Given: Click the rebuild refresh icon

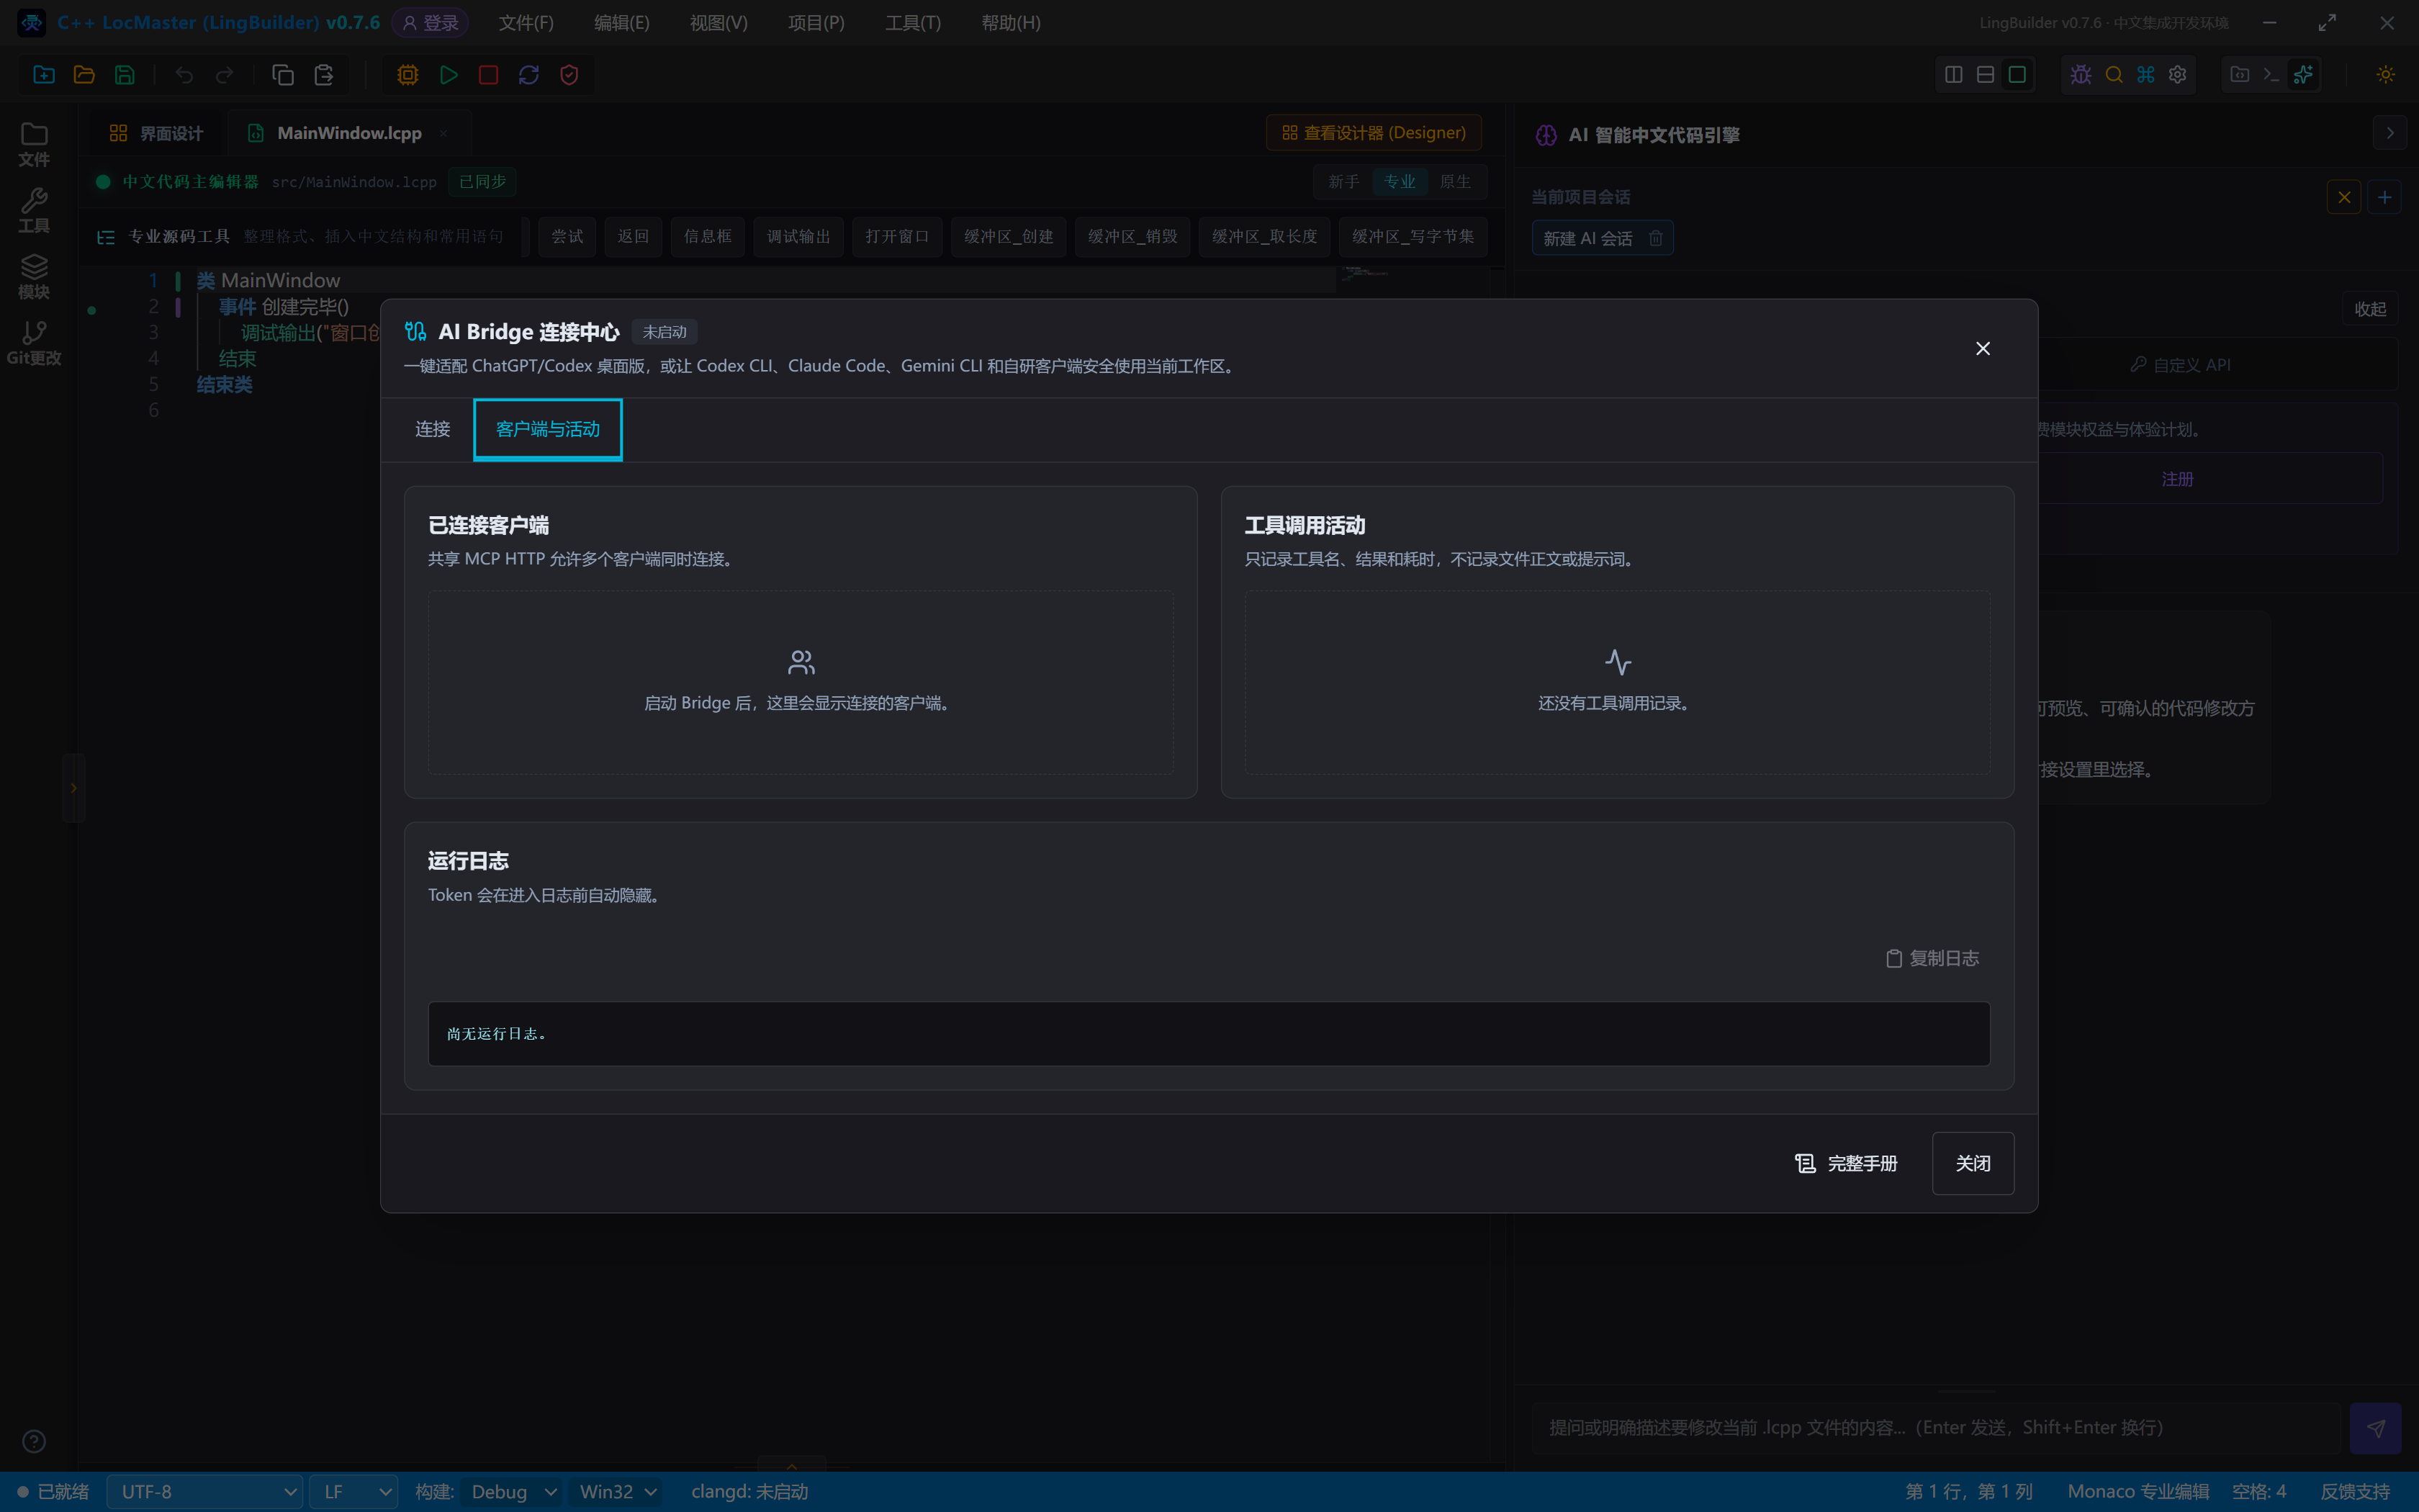Looking at the screenshot, I should 528,75.
